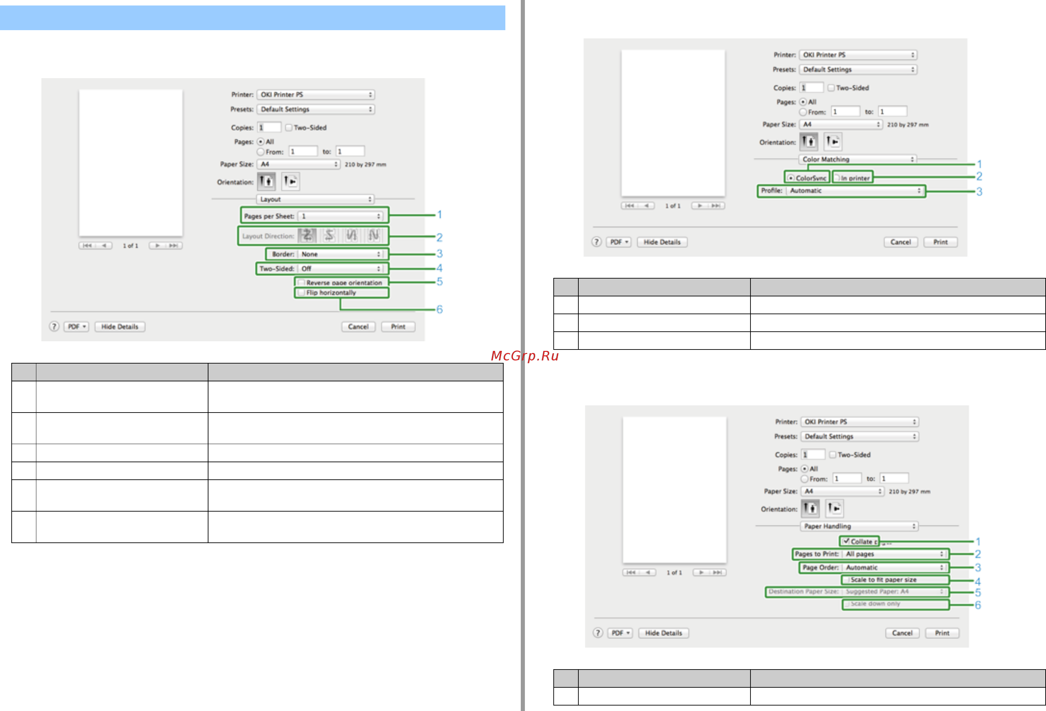The width and height of the screenshot is (1046, 711).
Task: Select the From pages radio in Layout dialog
Action: [261, 152]
